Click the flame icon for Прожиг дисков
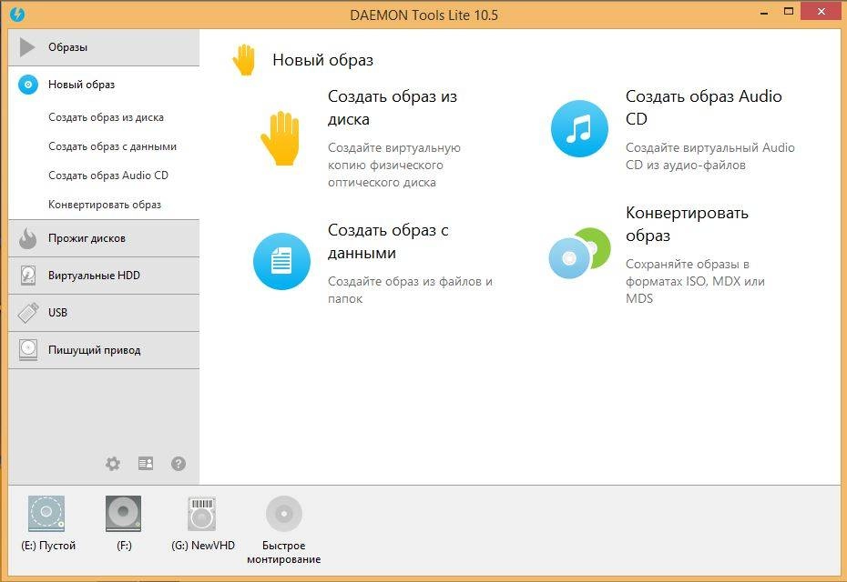The height and width of the screenshot is (582, 847). click(x=27, y=238)
